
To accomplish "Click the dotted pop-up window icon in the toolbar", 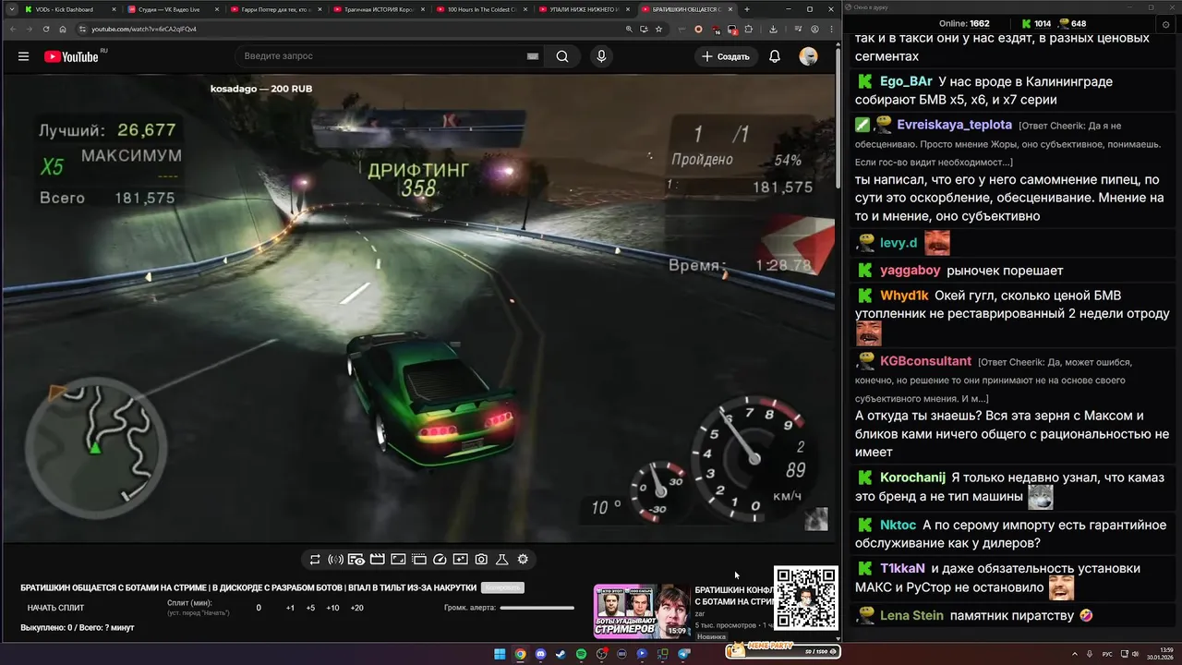I will point(418,560).
